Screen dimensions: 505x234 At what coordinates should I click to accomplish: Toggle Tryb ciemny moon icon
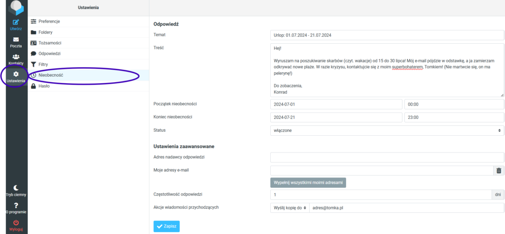(16, 188)
